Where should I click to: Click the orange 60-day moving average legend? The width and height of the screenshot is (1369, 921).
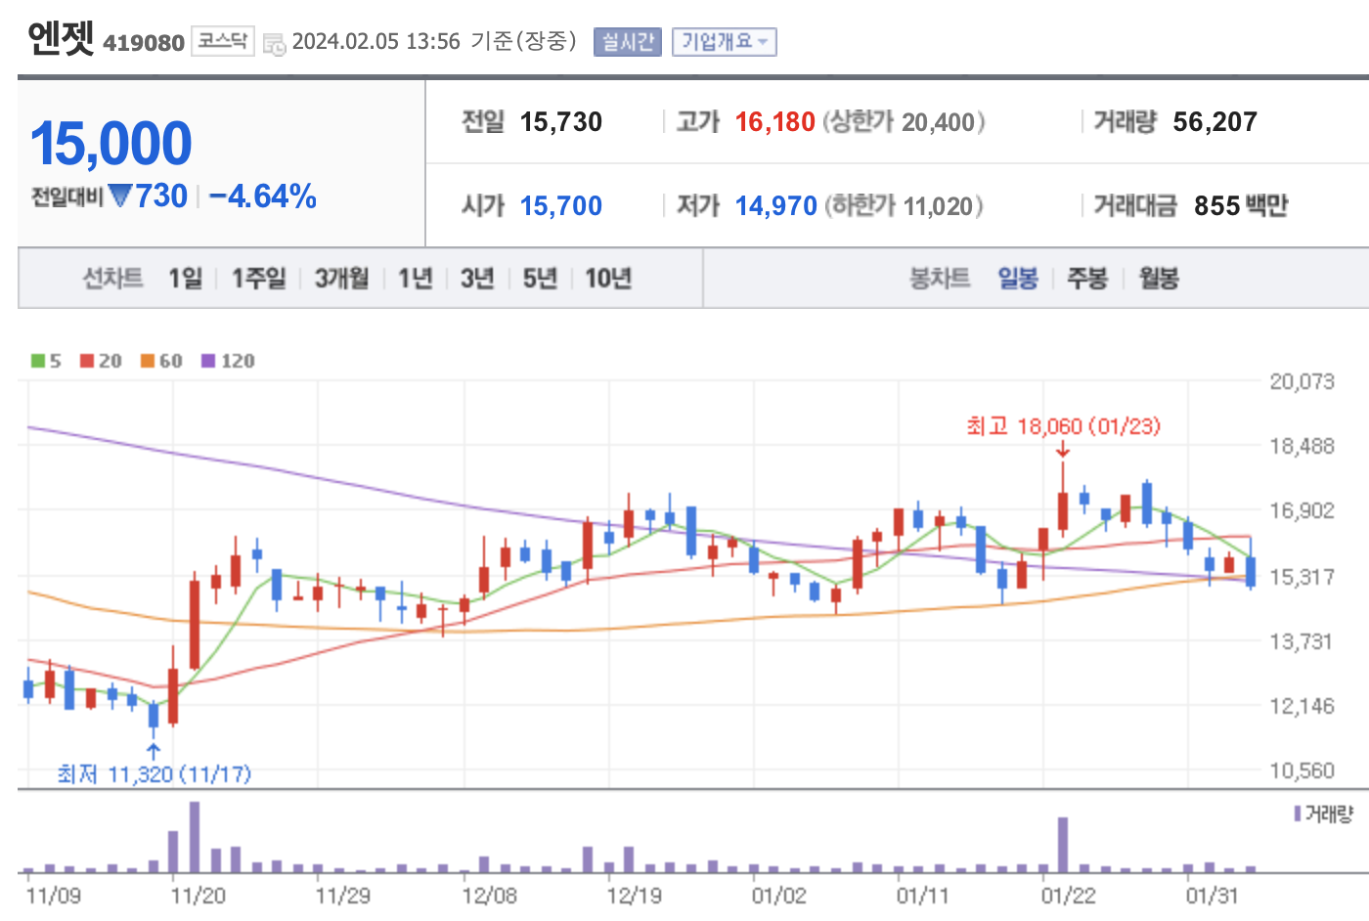161,361
